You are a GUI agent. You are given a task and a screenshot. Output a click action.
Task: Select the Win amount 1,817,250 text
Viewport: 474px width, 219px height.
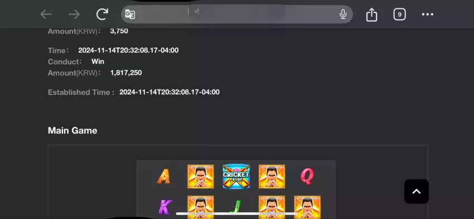pyautogui.click(x=126, y=73)
